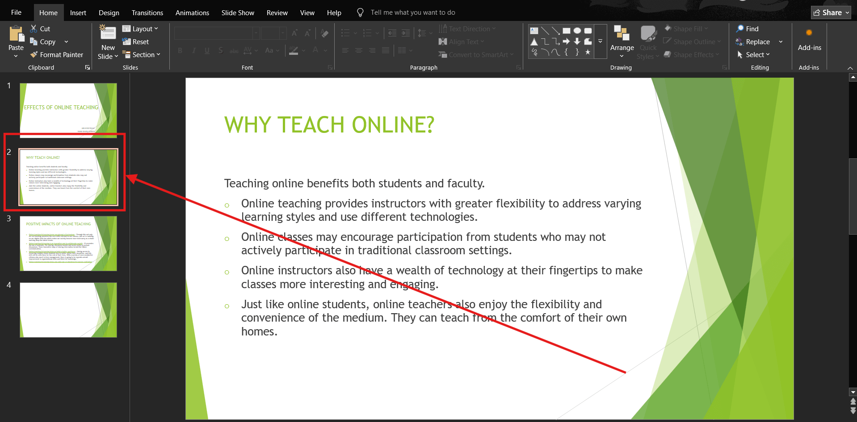Select slide 3 thumbnail in the pane
The height and width of the screenshot is (422, 857).
coord(68,244)
